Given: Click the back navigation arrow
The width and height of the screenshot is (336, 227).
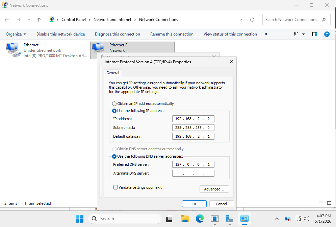Looking at the screenshot, I should pyautogui.click(x=7, y=20).
